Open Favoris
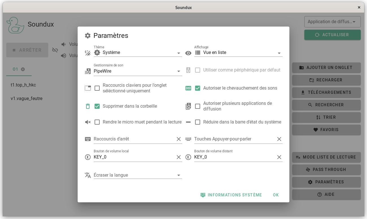 pyautogui.click(x=326, y=130)
